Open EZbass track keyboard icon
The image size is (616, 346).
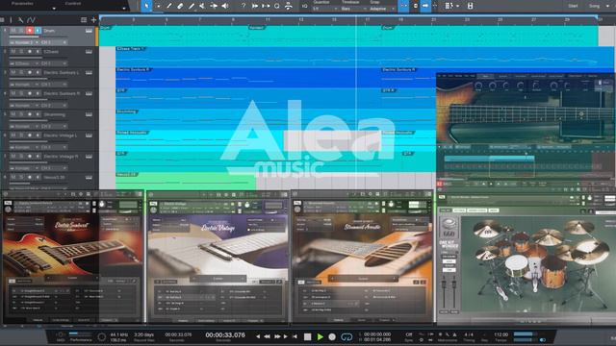point(89,51)
